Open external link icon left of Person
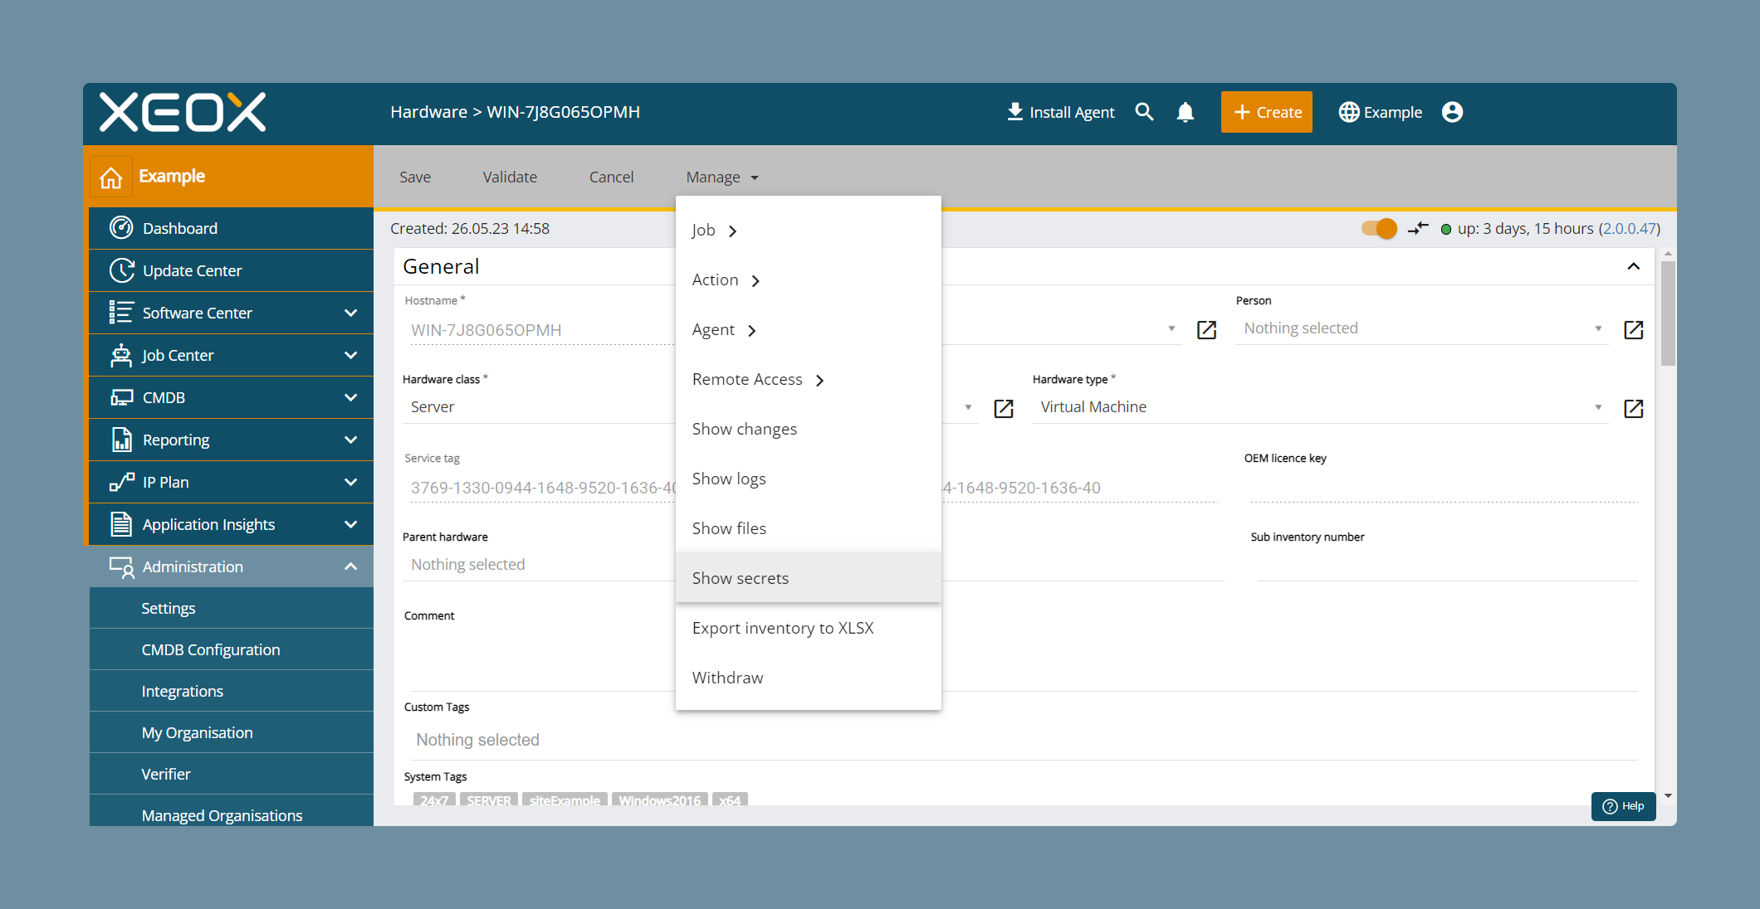Viewport: 1760px width, 909px height. pos(1206,329)
